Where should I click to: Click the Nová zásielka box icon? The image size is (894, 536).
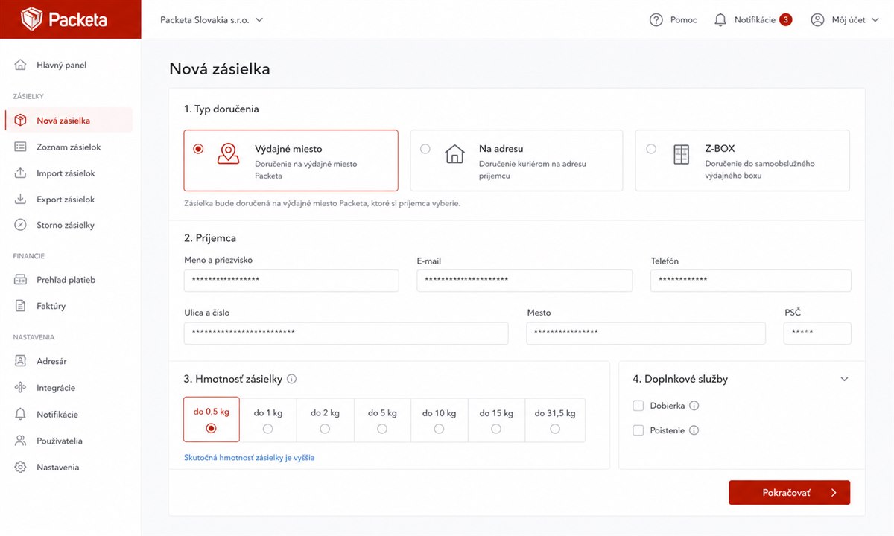21,121
